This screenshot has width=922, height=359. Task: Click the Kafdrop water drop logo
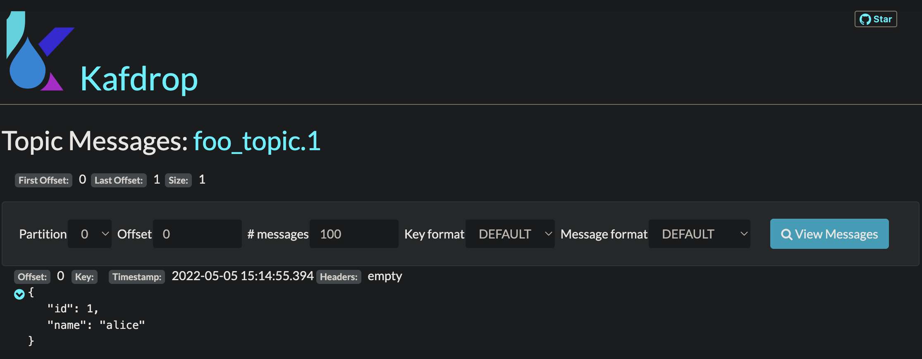click(35, 52)
